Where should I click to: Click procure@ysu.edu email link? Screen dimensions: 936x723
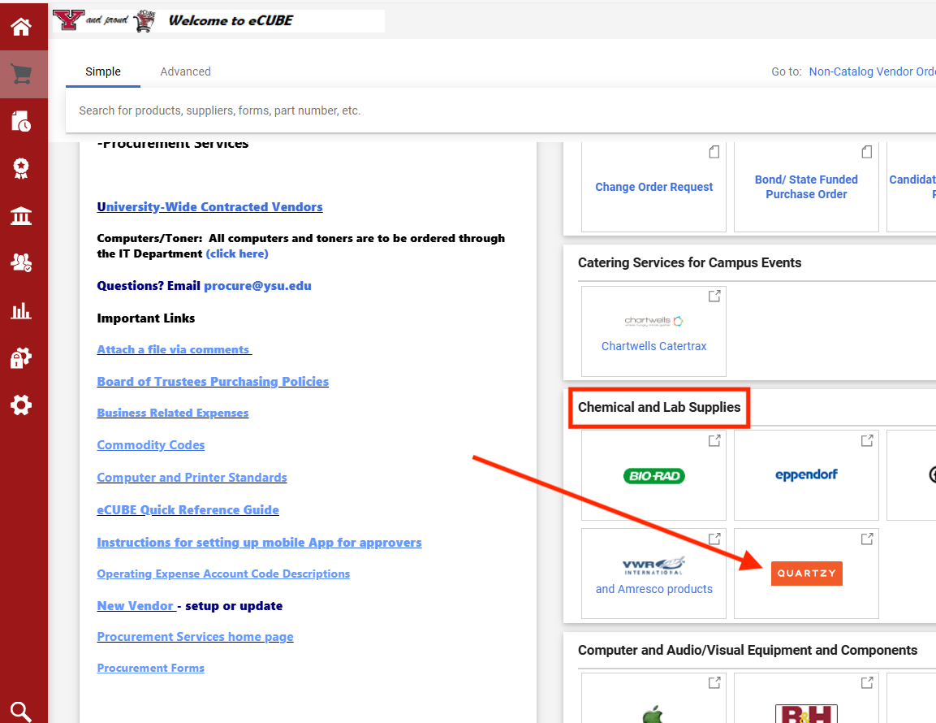tap(257, 286)
